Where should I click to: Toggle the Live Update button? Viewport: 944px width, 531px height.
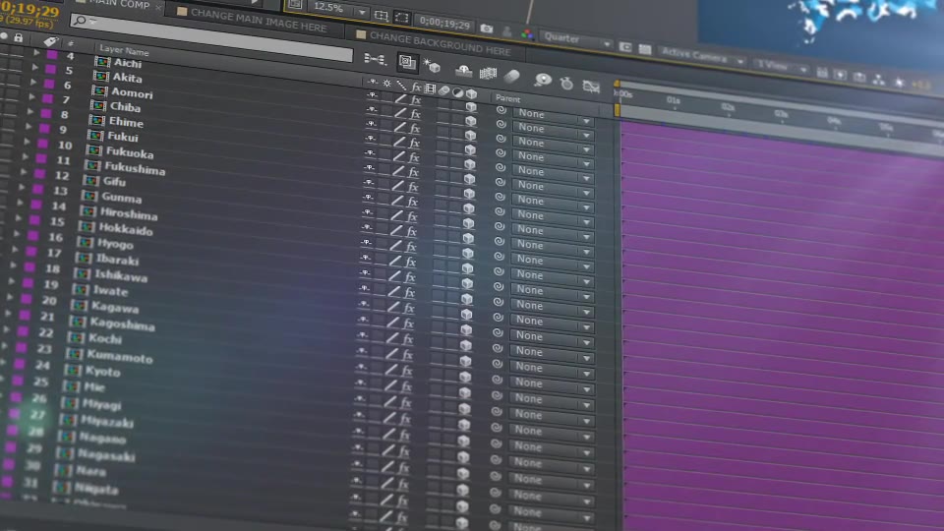click(x=407, y=62)
